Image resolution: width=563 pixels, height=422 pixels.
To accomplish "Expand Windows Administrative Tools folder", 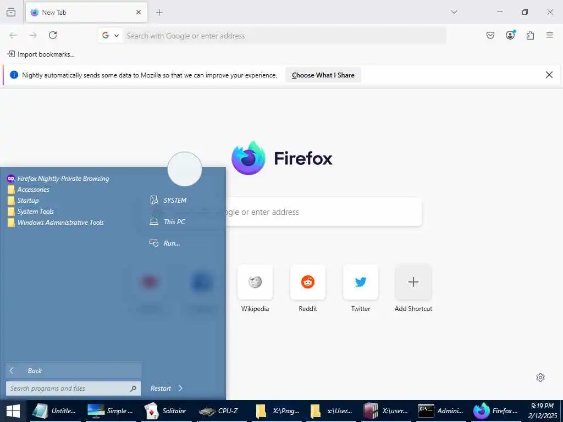I will [x=56, y=223].
